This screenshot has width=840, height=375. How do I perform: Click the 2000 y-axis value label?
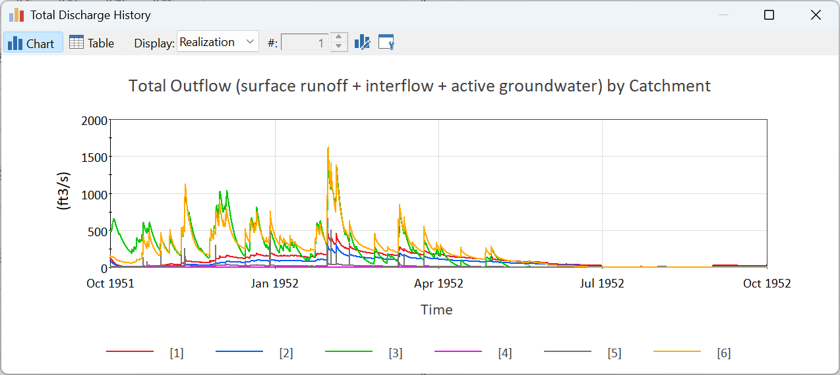[94, 120]
